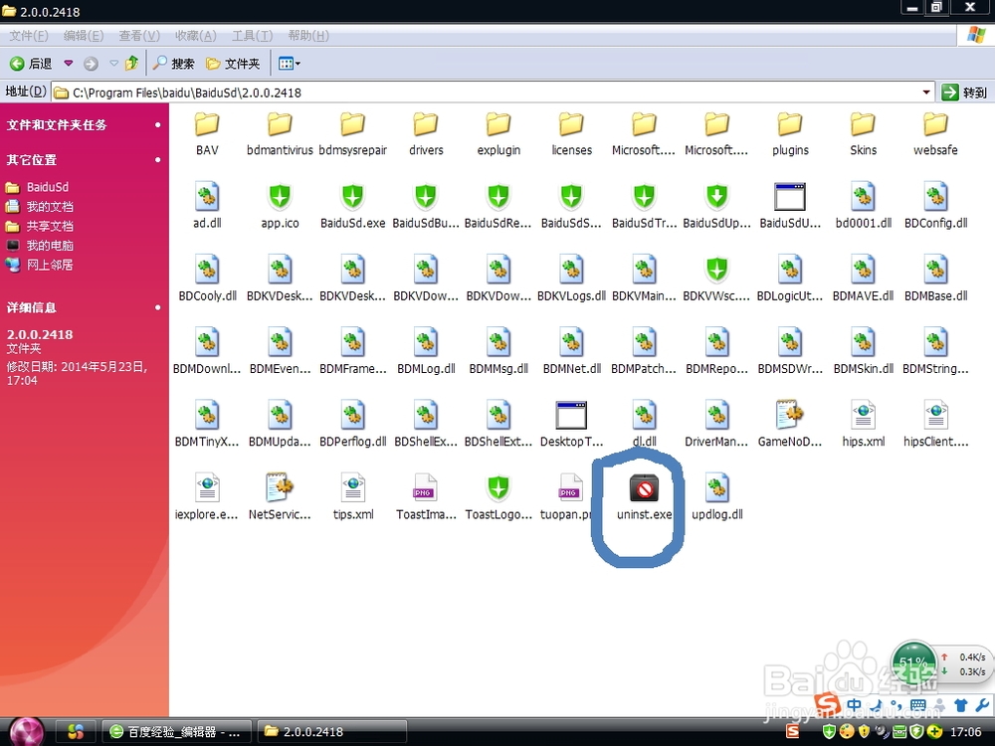Click the 51% memory floating ball
This screenshot has width=995, height=746.
(x=913, y=662)
